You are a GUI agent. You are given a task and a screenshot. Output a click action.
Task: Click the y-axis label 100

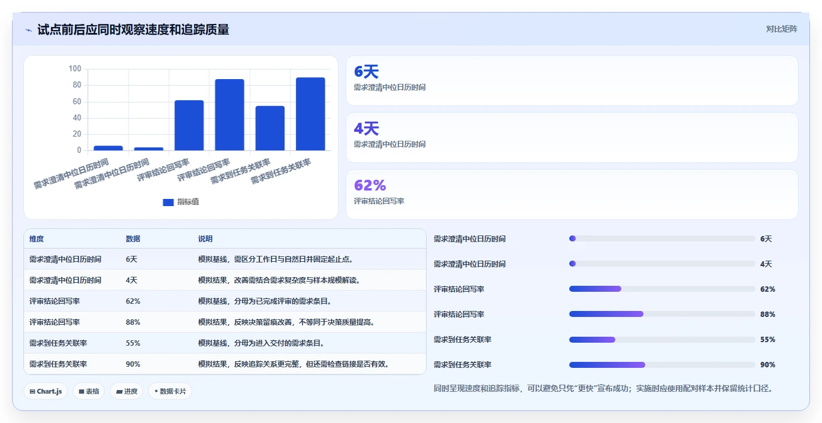point(75,69)
